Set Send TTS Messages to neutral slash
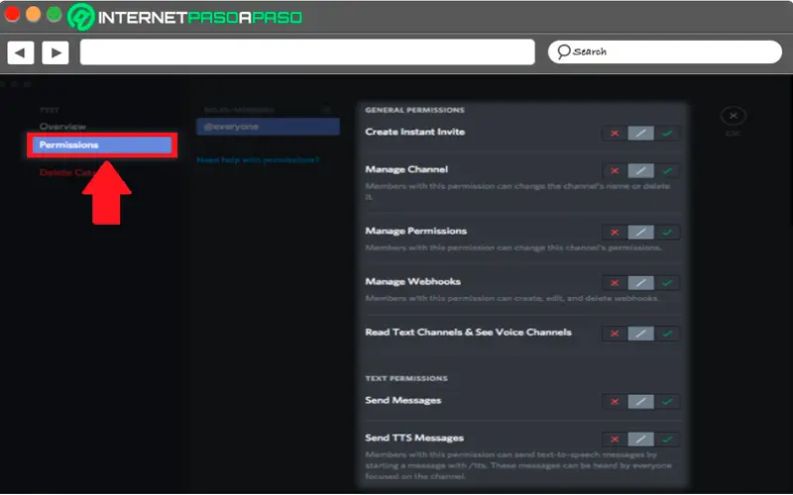Screen dimensions: 793x495 click(640, 439)
